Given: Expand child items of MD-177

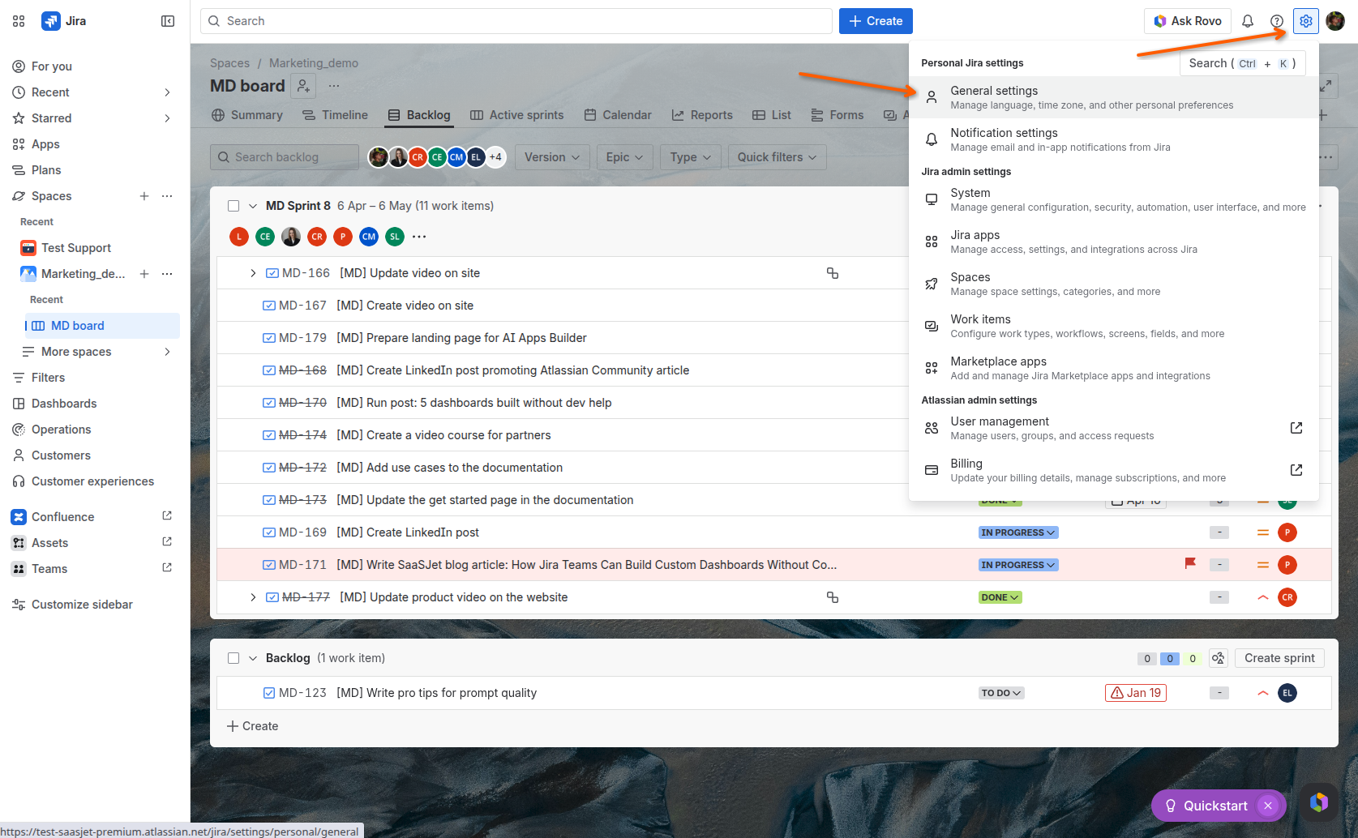Looking at the screenshot, I should pos(253,597).
